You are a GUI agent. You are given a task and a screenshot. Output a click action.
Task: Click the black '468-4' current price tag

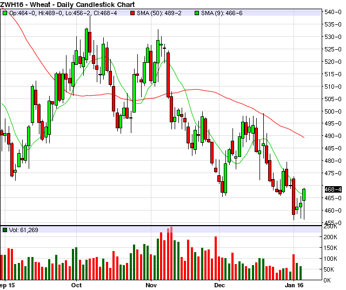[333, 189]
